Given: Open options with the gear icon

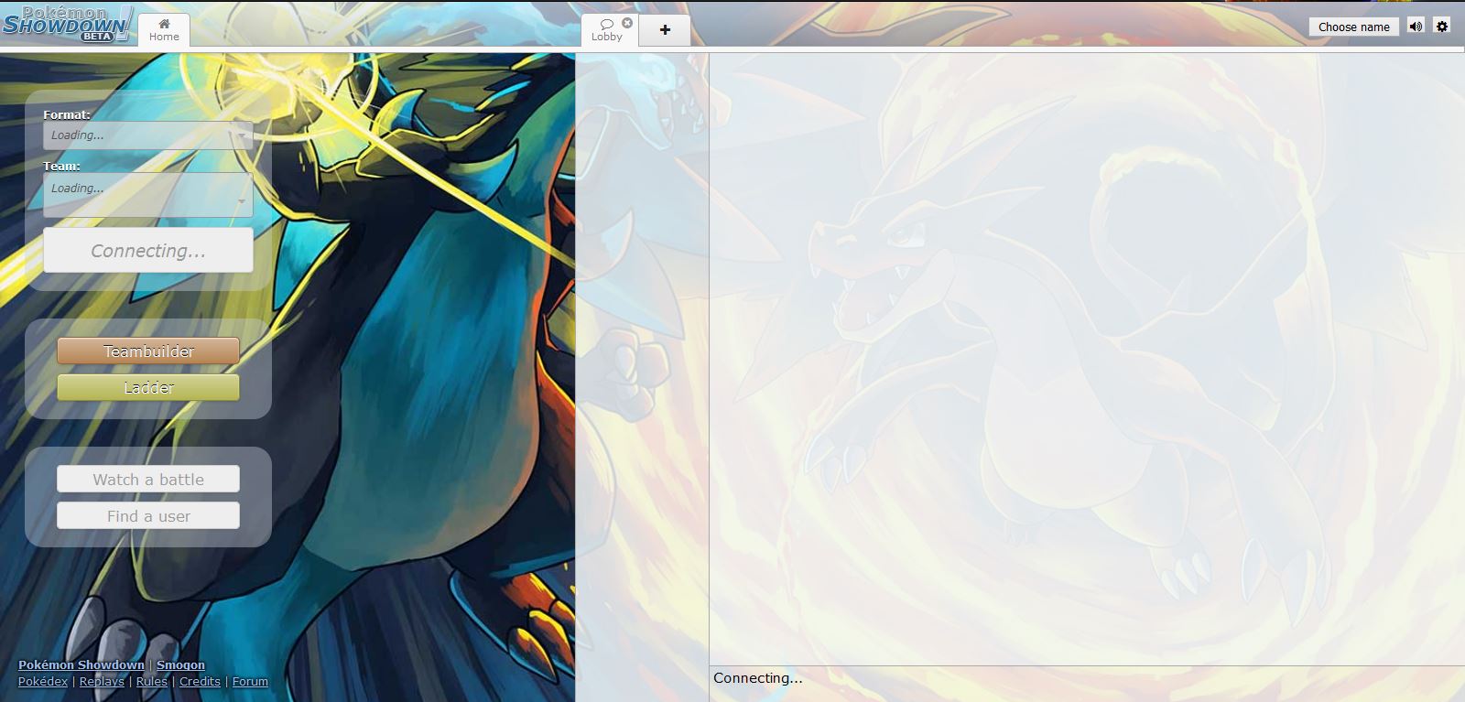Looking at the screenshot, I should point(1442,26).
